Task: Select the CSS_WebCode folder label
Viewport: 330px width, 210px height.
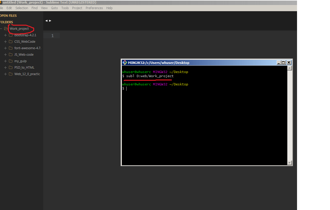Action: 25,42
